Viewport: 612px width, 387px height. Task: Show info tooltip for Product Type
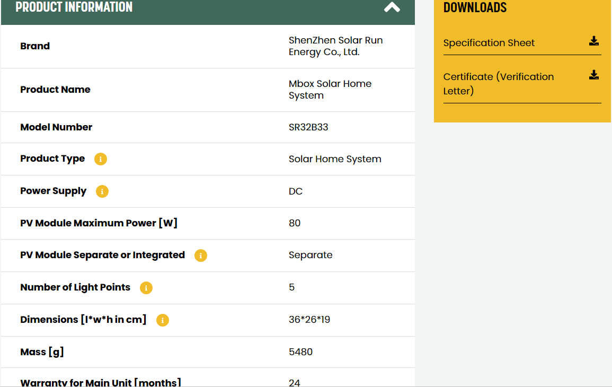coord(100,159)
